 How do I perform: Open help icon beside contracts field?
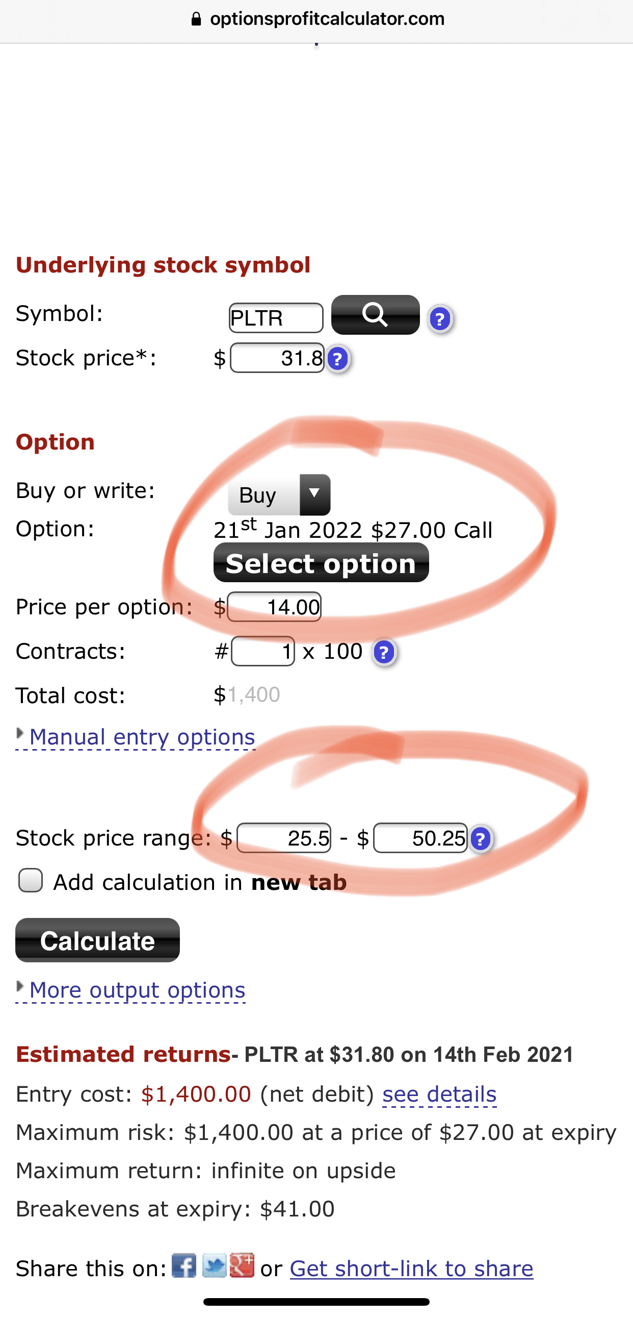[x=384, y=652]
